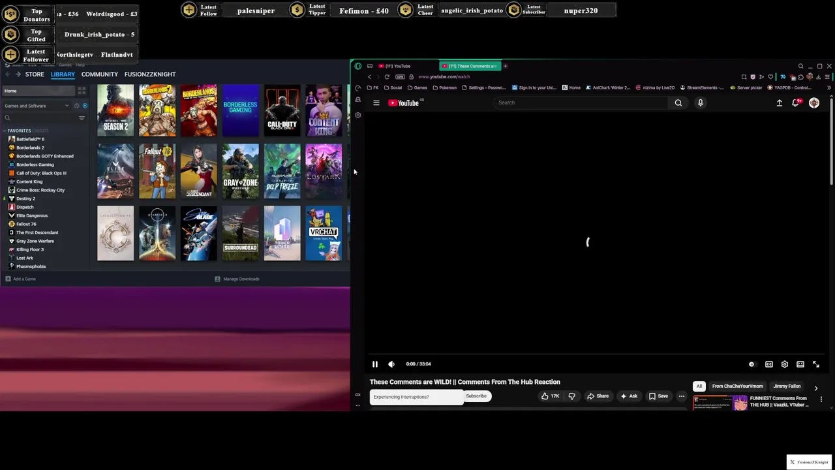Open the Games and Software dropdown in Steam

[36, 106]
